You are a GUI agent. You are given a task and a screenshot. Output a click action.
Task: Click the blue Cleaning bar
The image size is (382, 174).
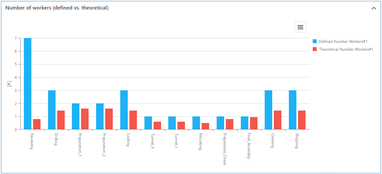pyautogui.click(x=268, y=110)
